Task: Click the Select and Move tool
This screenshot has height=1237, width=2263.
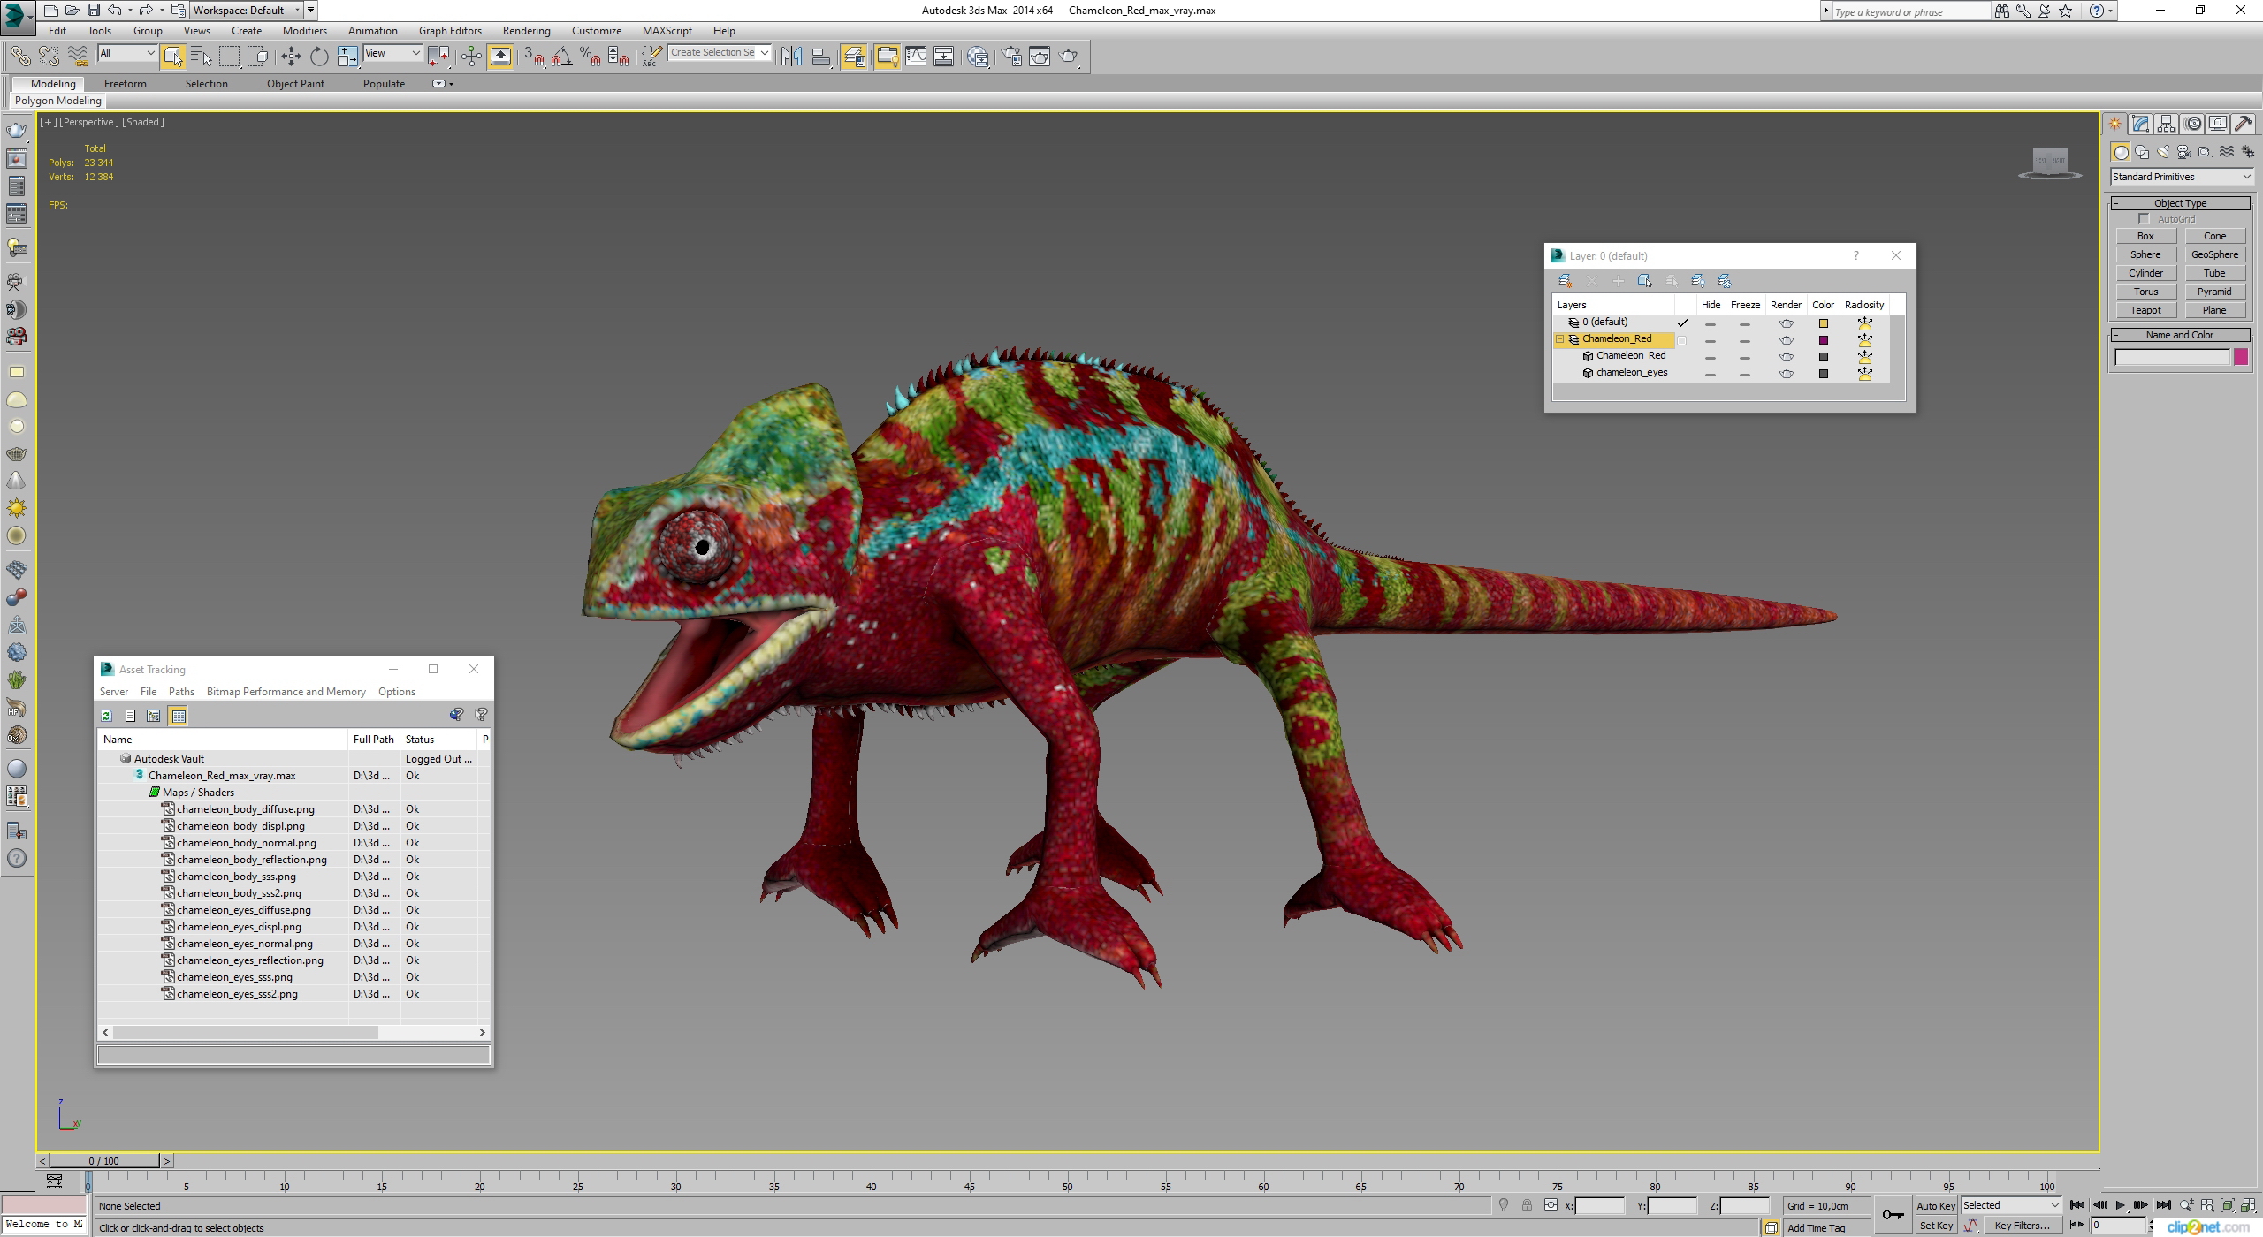Action: coord(291,57)
